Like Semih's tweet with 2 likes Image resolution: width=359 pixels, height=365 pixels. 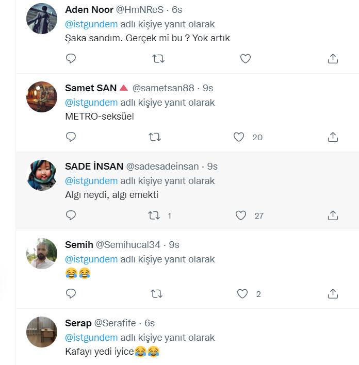242,294
